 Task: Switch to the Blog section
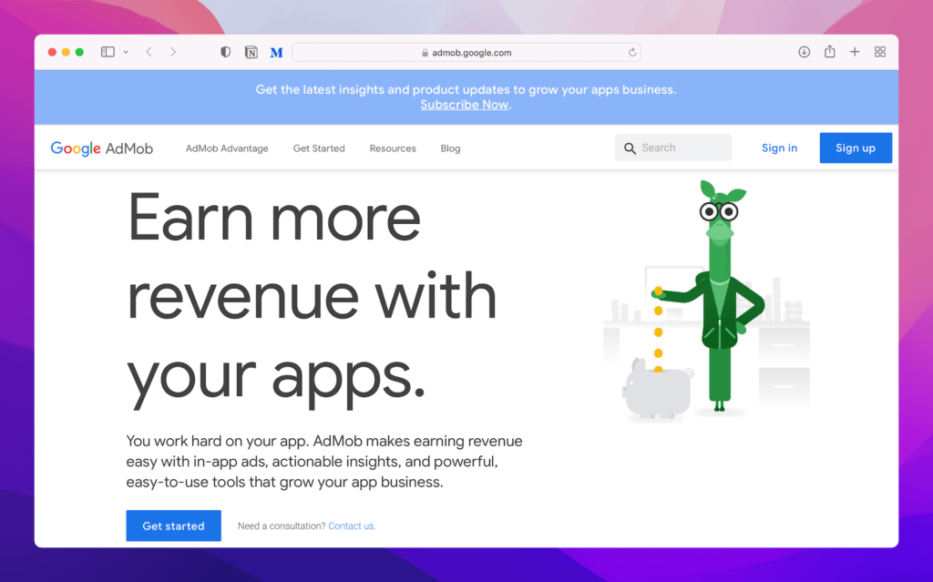tap(450, 148)
